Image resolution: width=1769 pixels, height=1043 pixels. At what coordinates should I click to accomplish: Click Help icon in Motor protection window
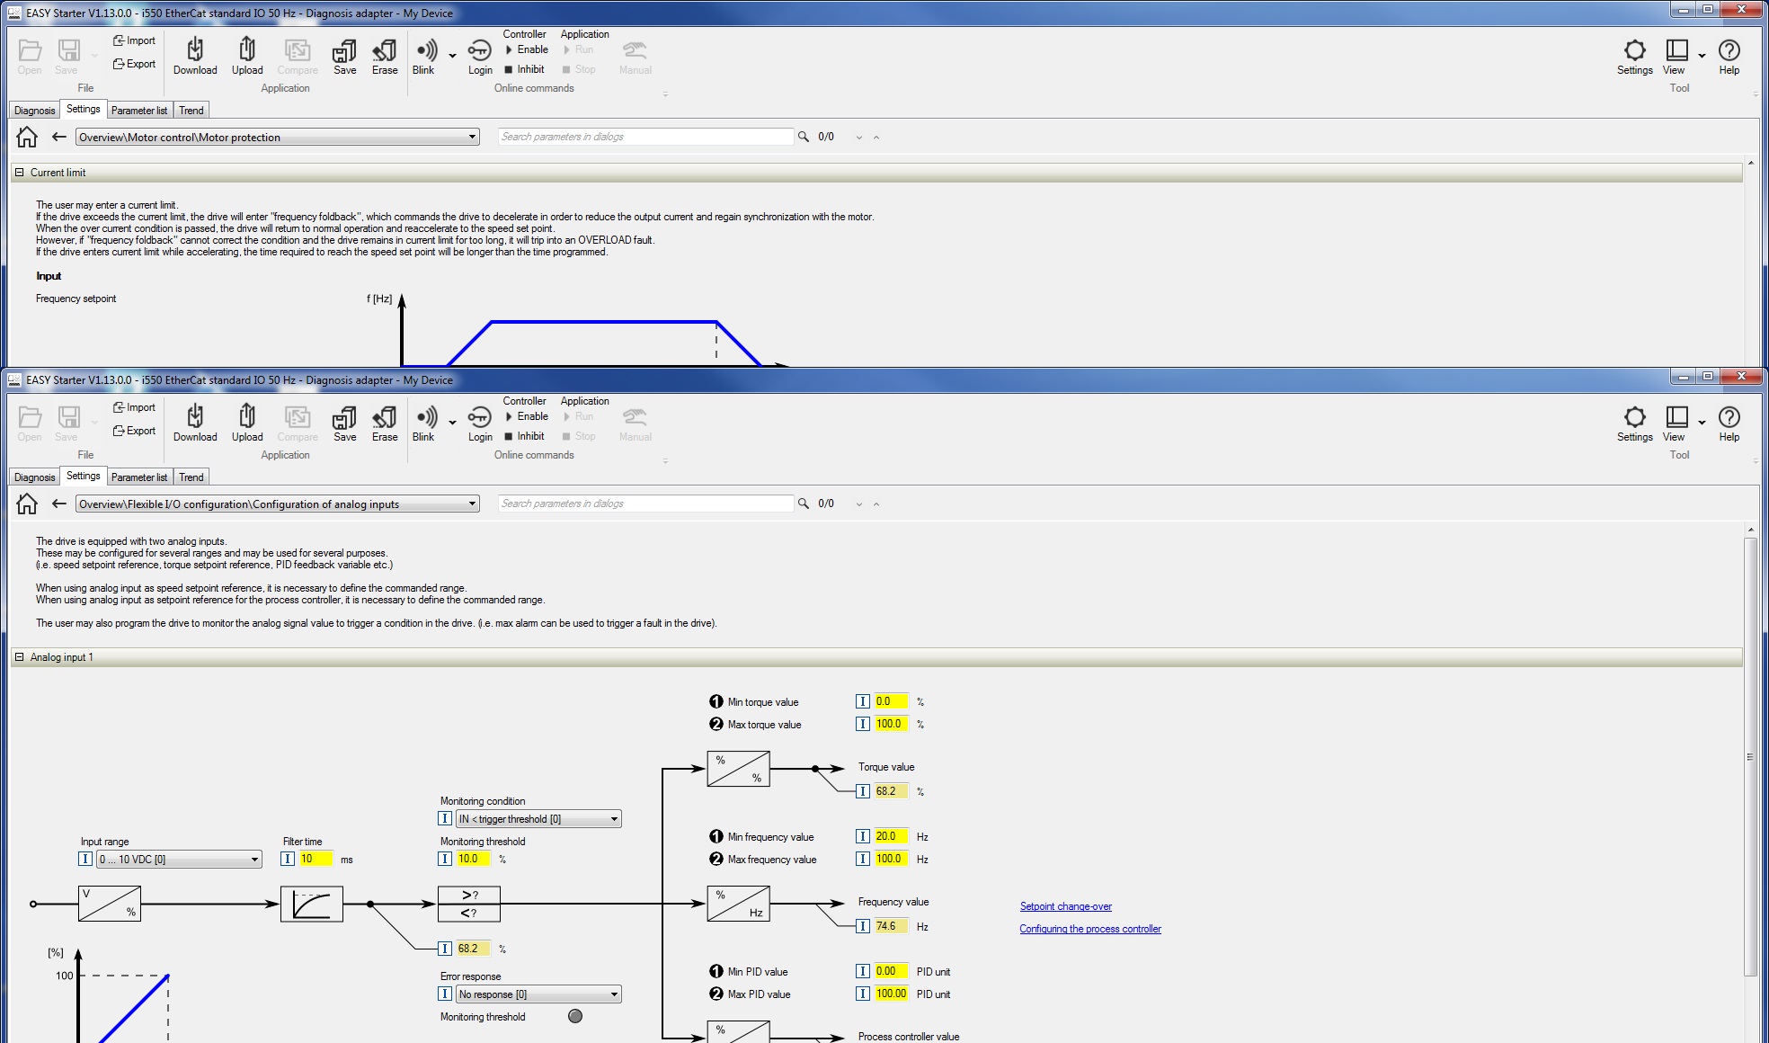click(1729, 51)
